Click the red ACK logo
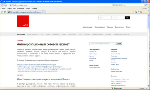 (x=23, y=21)
